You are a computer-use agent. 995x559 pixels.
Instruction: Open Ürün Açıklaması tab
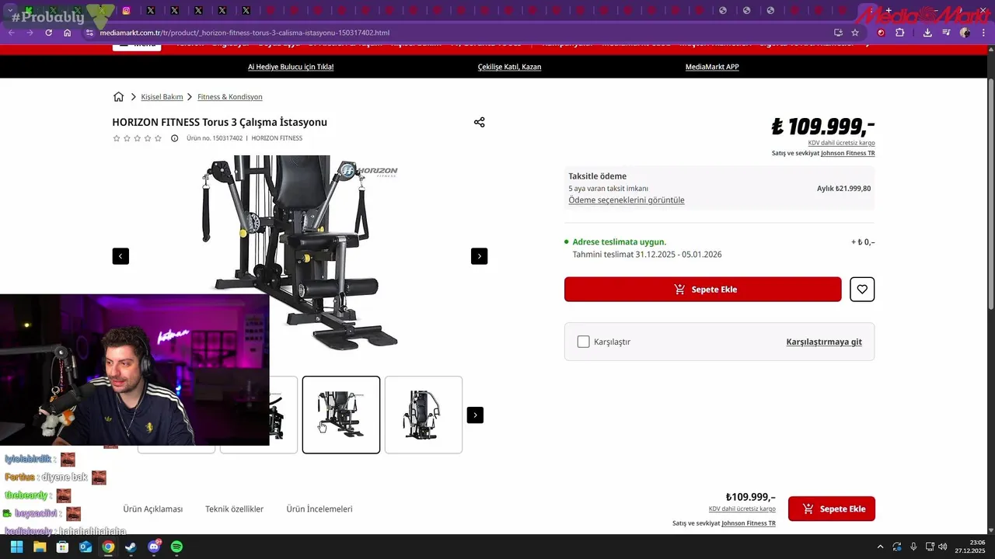coord(153,509)
